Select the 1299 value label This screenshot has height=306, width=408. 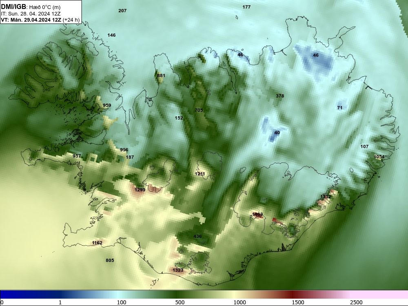(x=140, y=190)
